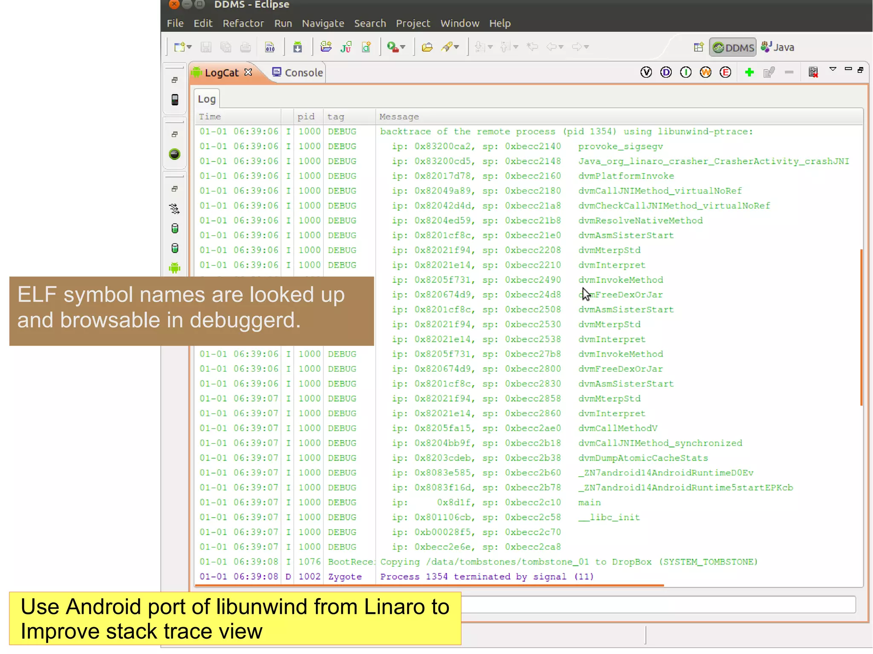This screenshot has width=873, height=654.
Task: Click the edit filter icon
Action: [x=769, y=72]
